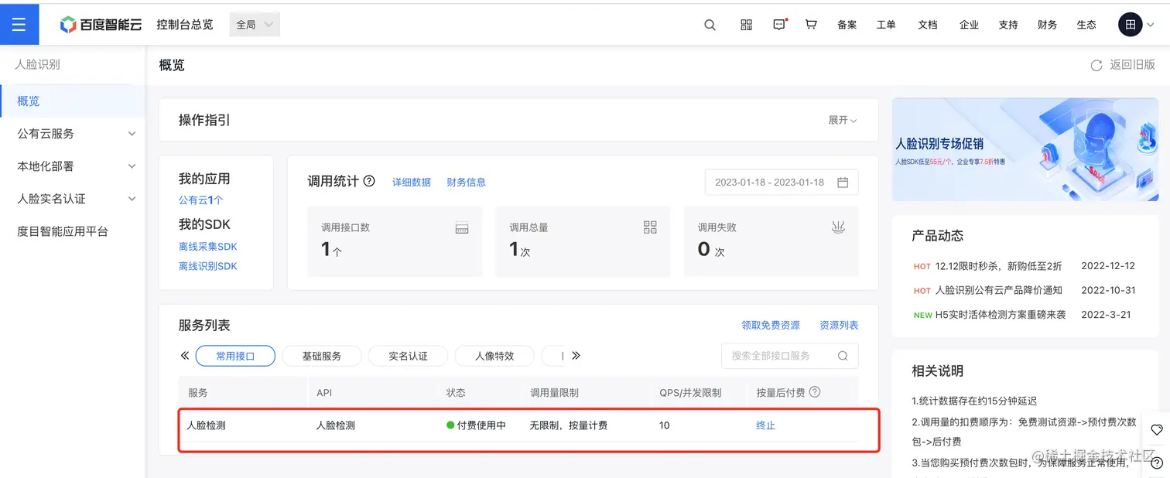Open the search magnifier in top bar

[x=710, y=25]
